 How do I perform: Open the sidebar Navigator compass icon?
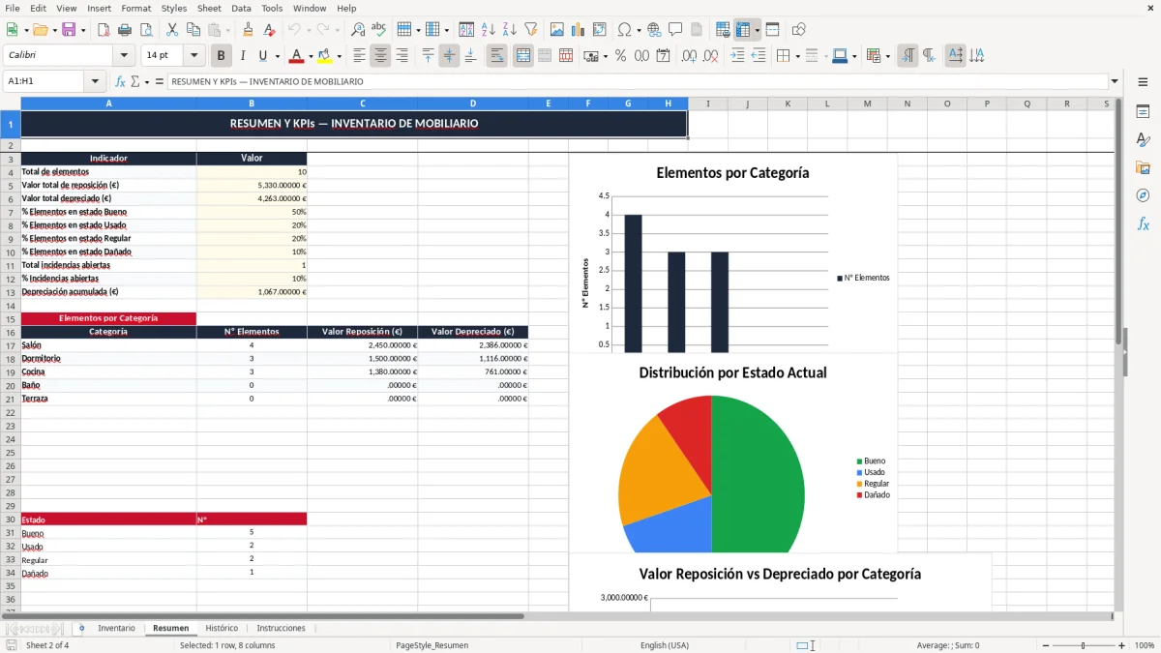click(x=1143, y=195)
